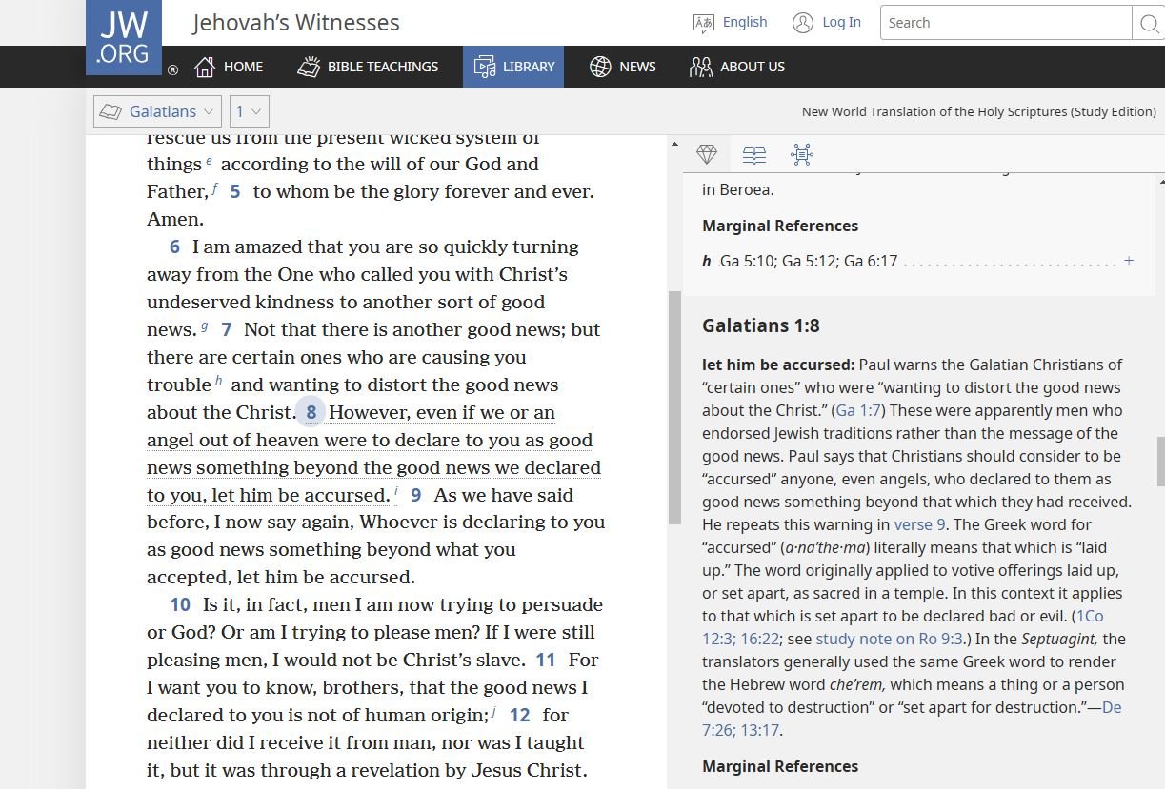Open 'study note on Ro 9:3' link
The height and width of the screenshot is (789, 1165).
pyautogui.click(x=889, y=639)
